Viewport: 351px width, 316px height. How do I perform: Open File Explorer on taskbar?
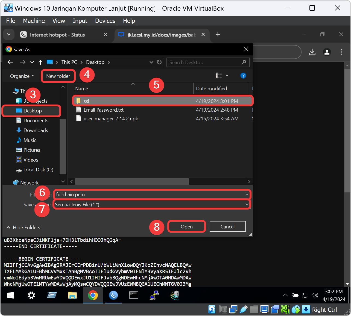(x=72, y=295)
